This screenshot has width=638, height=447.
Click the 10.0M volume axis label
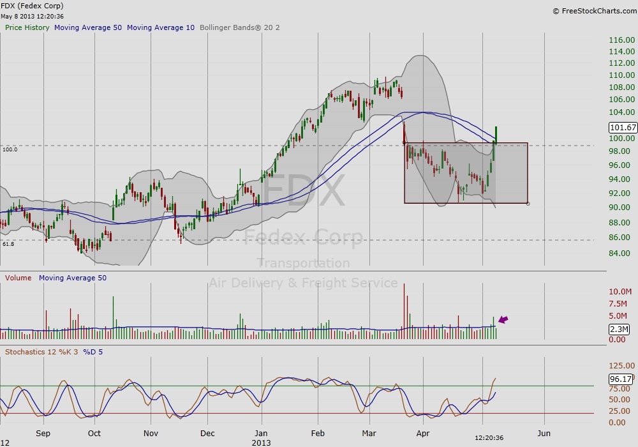tap(620, 291)
